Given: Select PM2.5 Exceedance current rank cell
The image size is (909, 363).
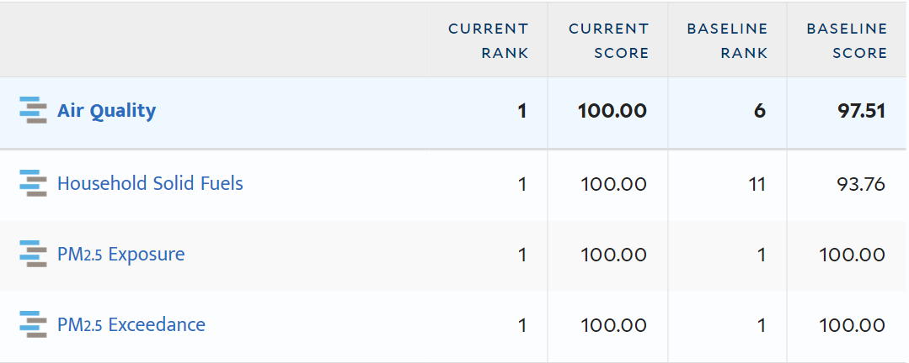Looking at the screenshot, I should 522,324.
